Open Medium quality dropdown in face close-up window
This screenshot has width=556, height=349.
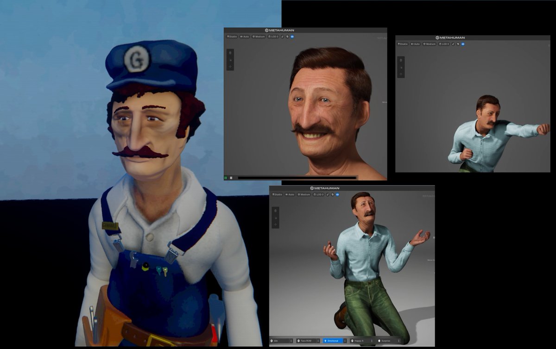tap(259, 37)
